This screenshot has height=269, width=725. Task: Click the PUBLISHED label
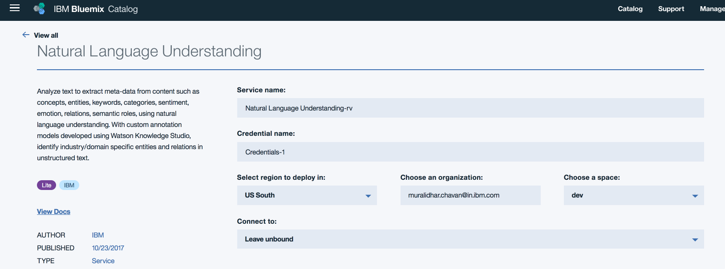[x=56, y=248]
